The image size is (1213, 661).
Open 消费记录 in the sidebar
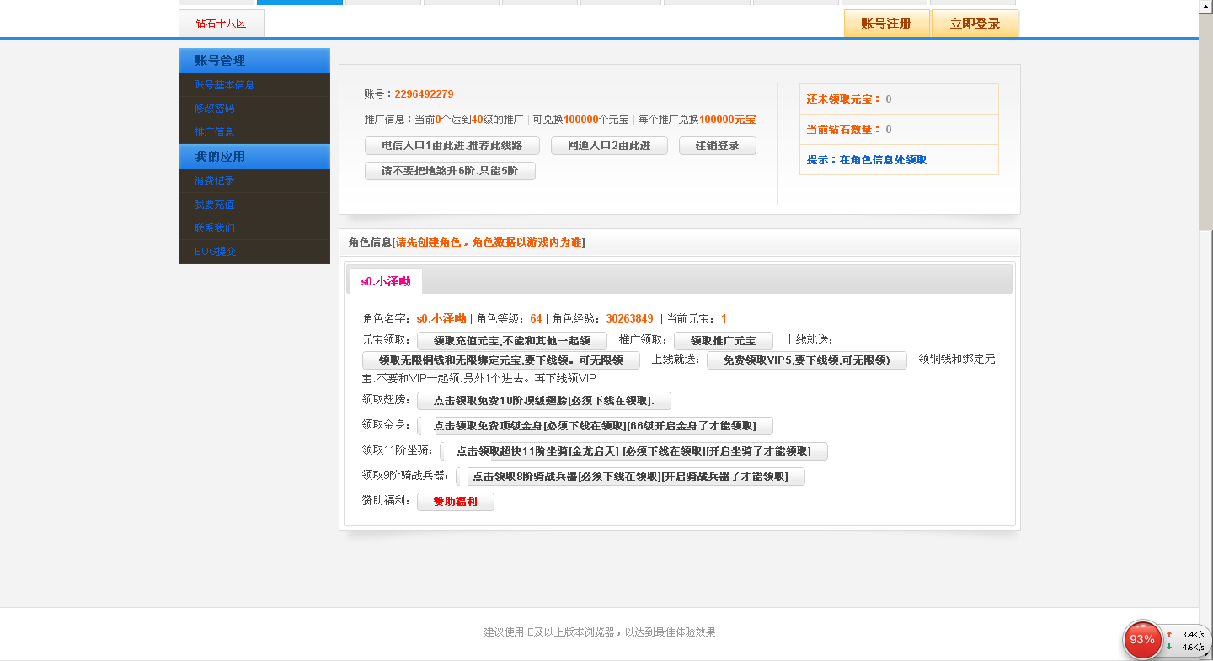[x=214, y=181]
